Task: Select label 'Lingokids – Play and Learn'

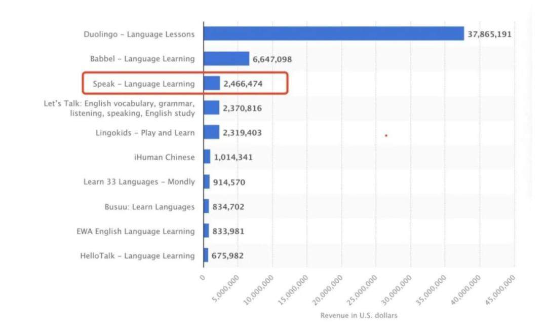Action: click(145, 133)
